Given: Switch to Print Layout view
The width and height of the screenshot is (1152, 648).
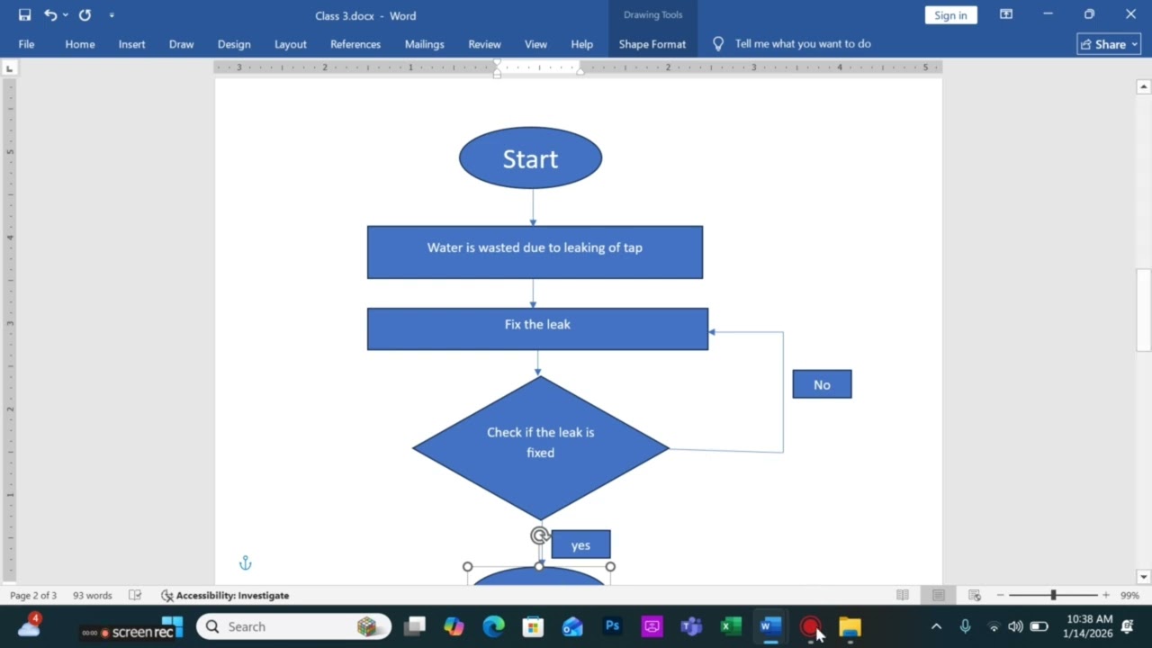Looking at the screenshot, I should point(939,596).
